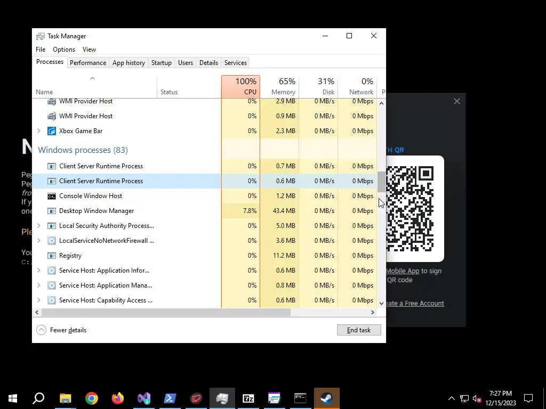Sort by Disk column header
The height and width of the screenshot is (409, 546).
pyautogui.click(x=318, y=87)
